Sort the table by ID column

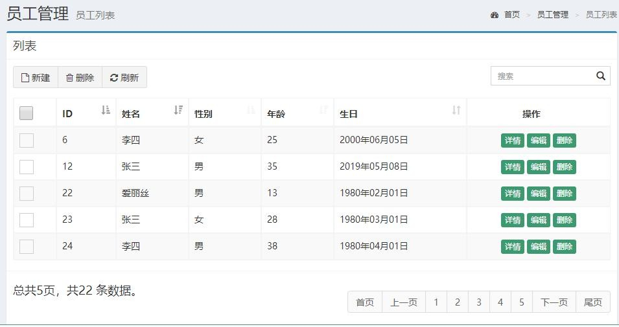(x=106, y=110)
